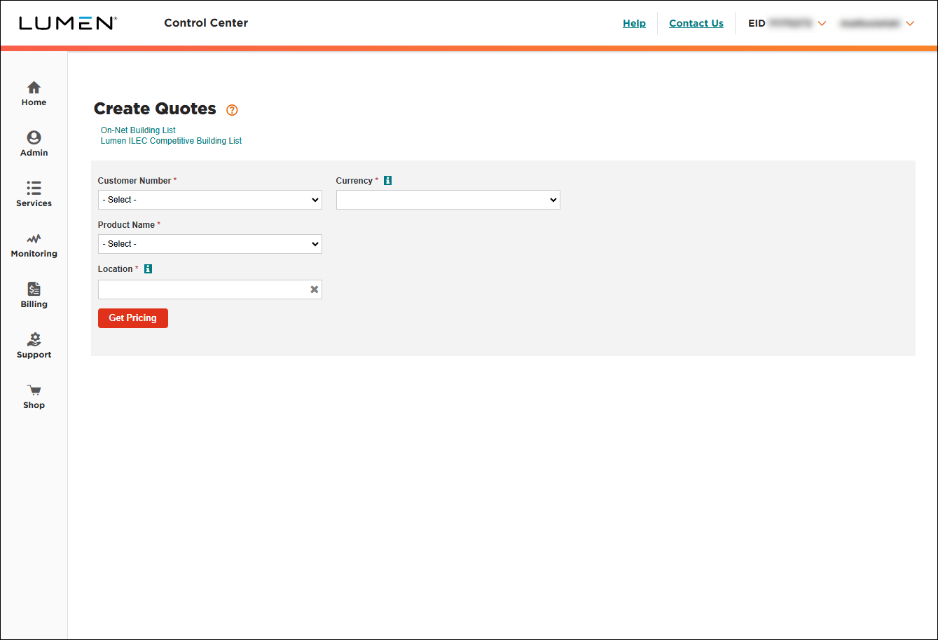
Task: Open the Admin sidebar section
Action: point(34,144)
